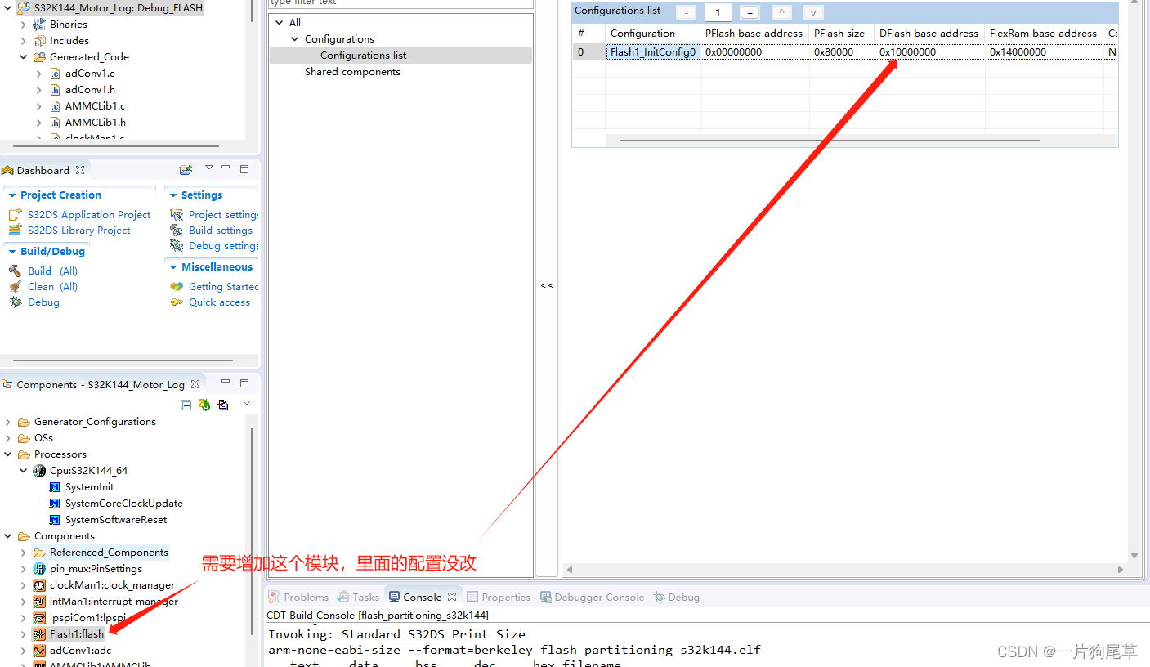This screenshot has width=1150, height=667.
Task: Expand the Includes node
Action: tap(24, 41)
